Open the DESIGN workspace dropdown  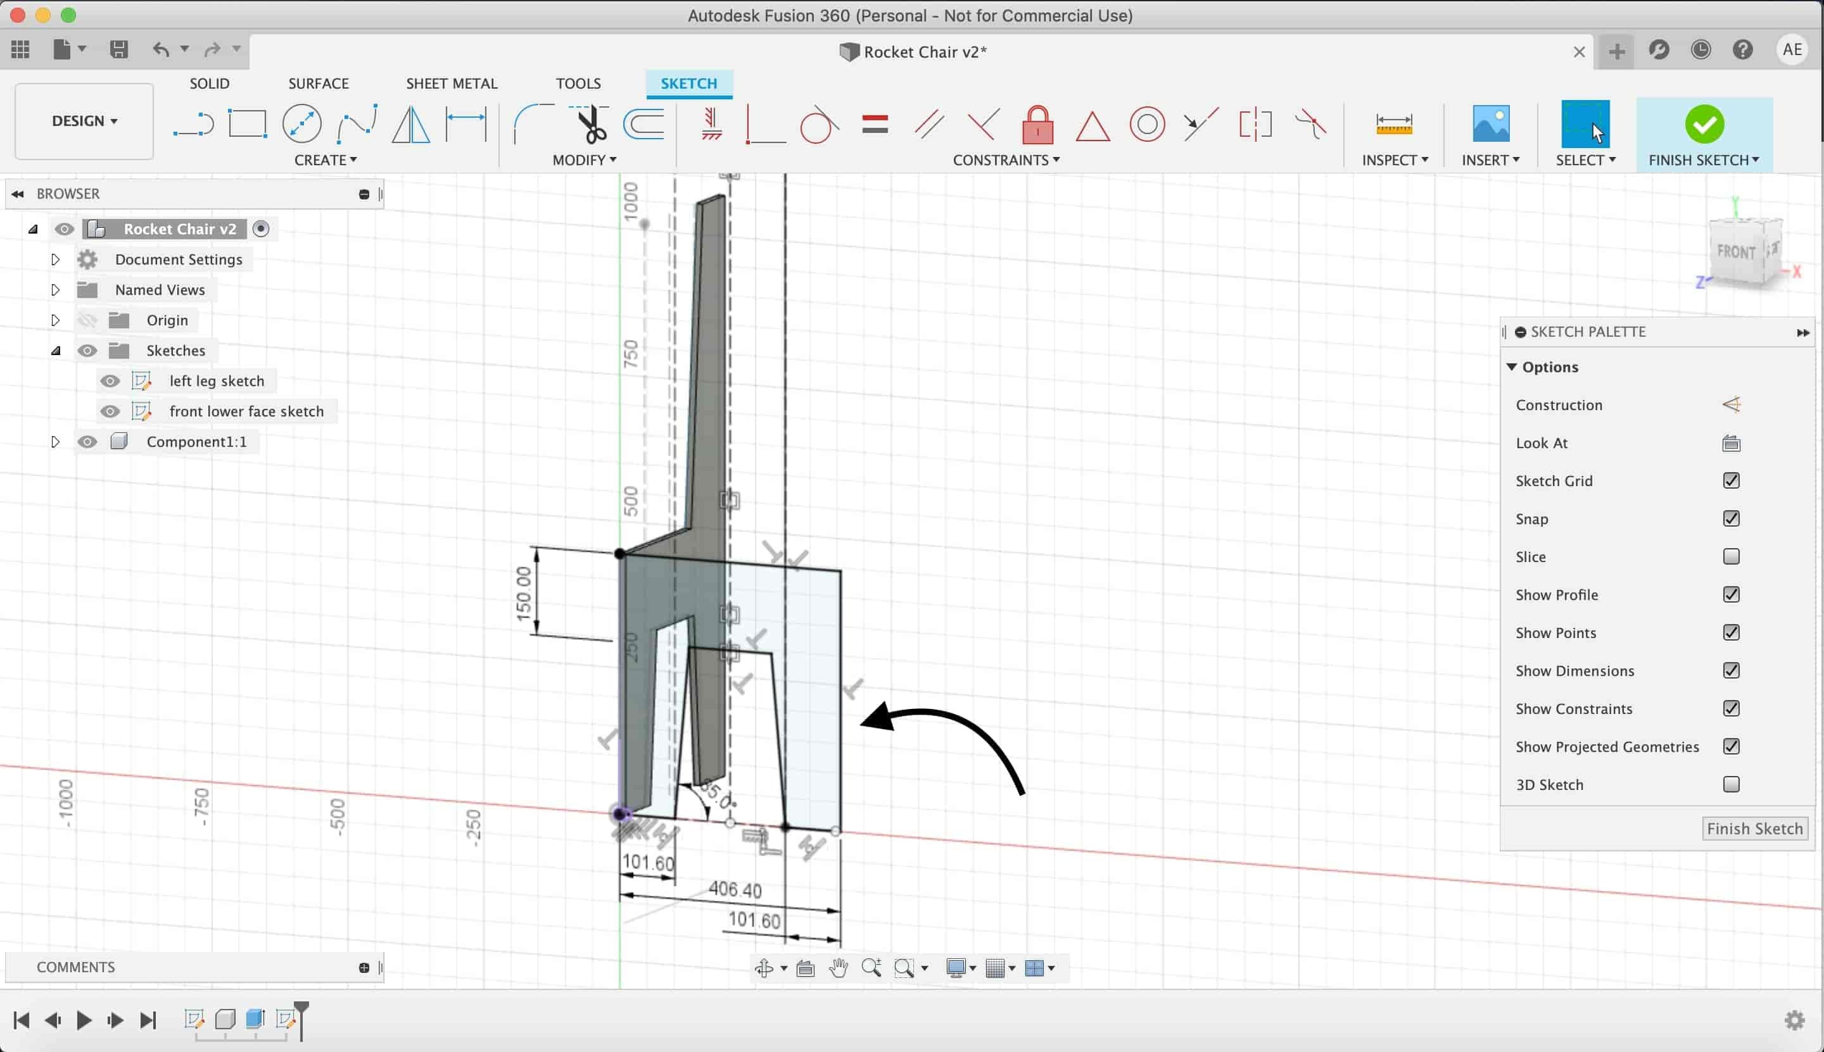click(x=84, y=121)
